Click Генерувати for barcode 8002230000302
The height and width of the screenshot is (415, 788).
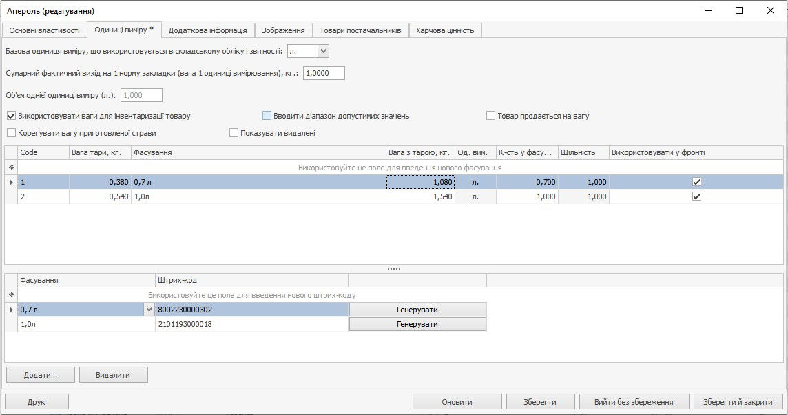coord(417,310)
